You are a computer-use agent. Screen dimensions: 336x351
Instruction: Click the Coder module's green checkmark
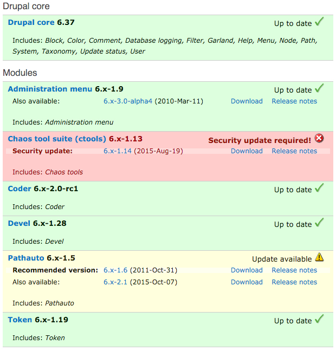point(319,188)
